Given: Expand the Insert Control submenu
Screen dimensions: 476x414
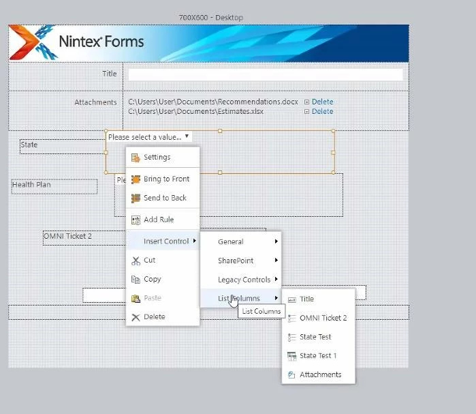Looking at the screenshot, I should click(x=163, y=241).
